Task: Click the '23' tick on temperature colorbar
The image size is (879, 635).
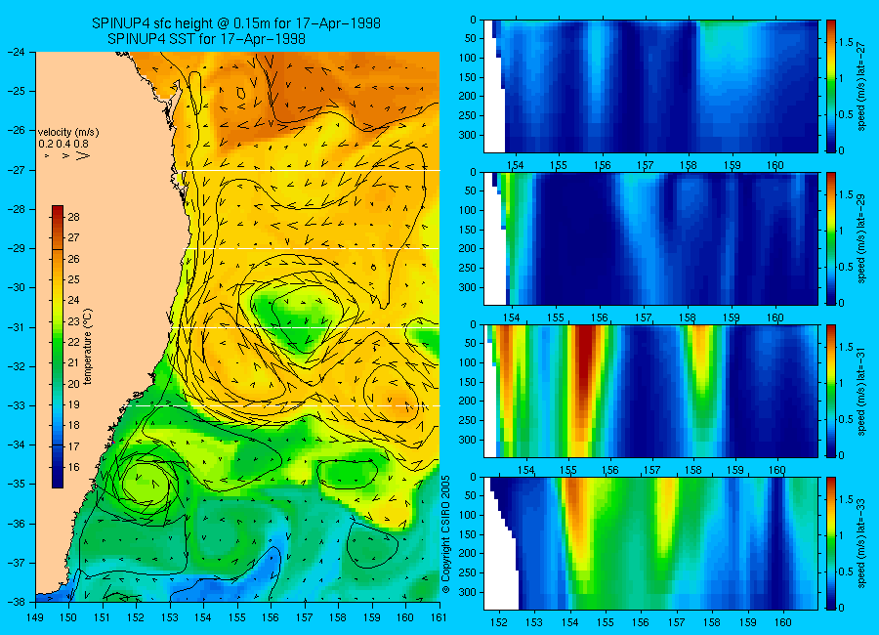Action: click(x=73, y=322)
